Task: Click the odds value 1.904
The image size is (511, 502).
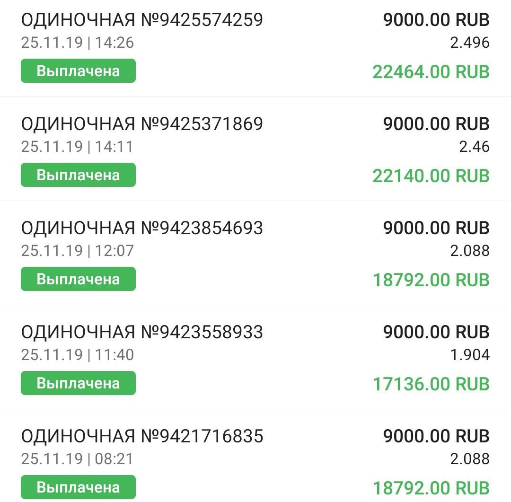Action: click(469, 355)
